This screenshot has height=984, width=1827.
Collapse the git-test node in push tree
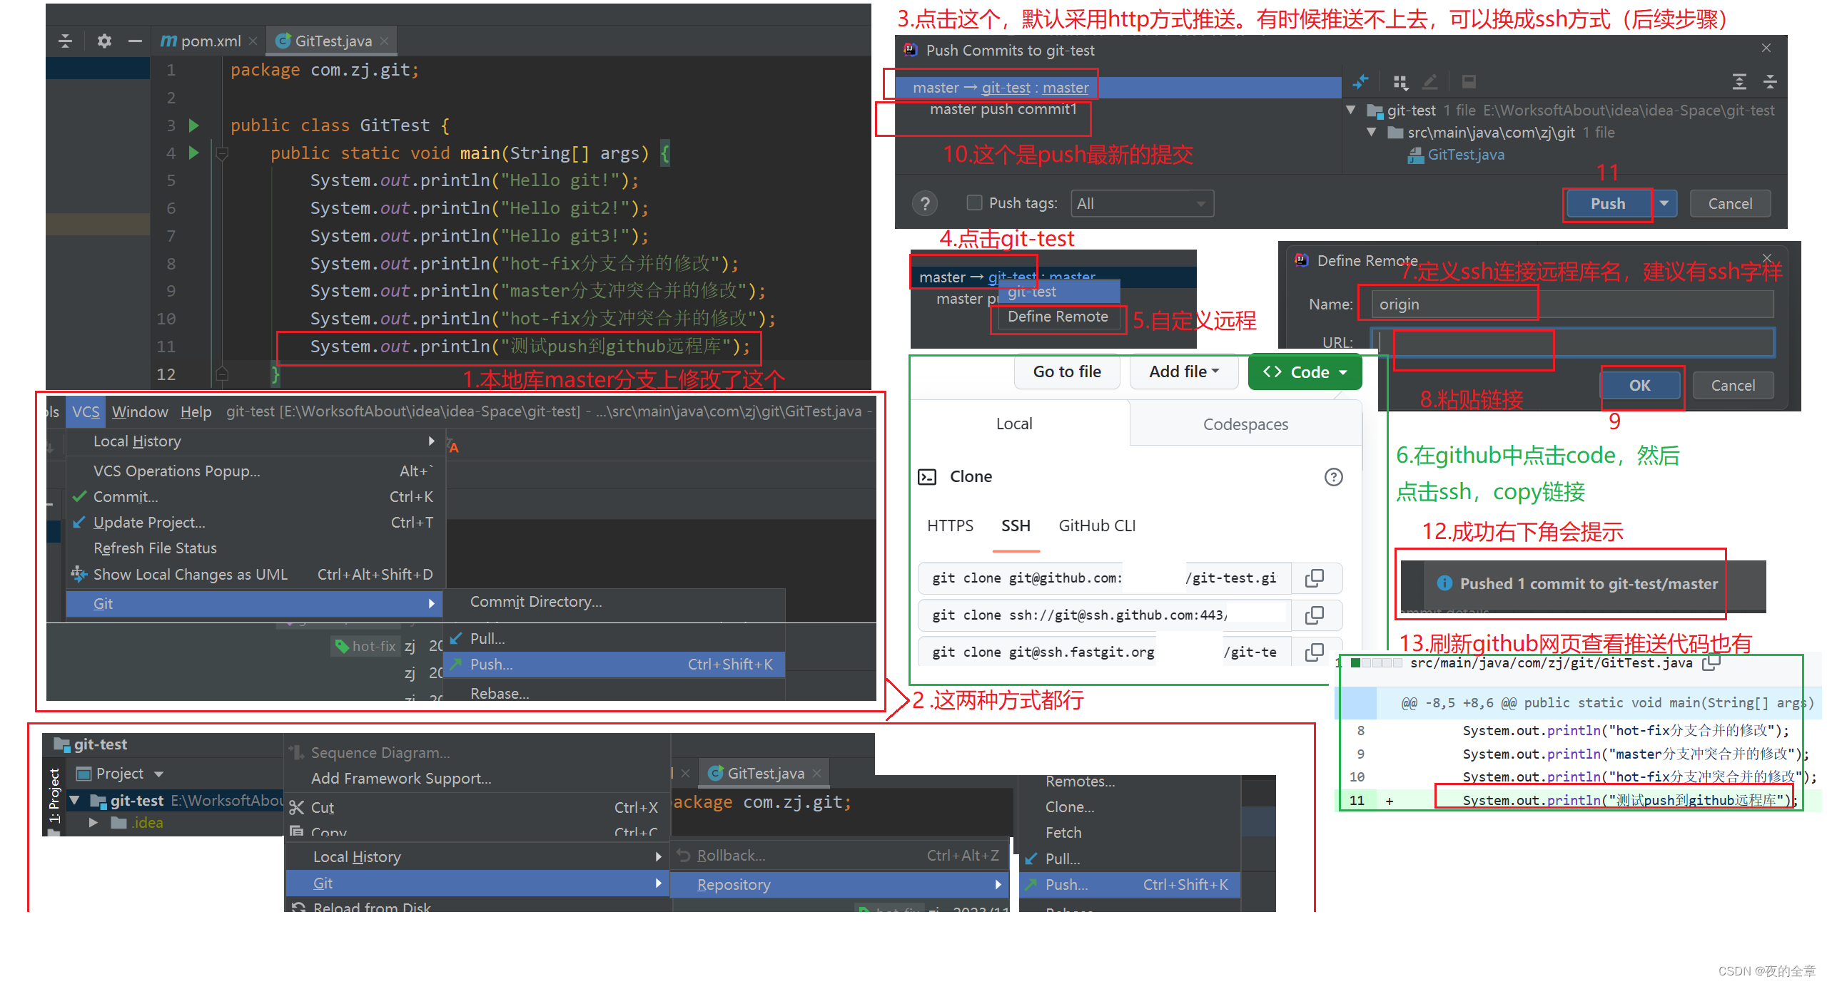(1351, 110)
